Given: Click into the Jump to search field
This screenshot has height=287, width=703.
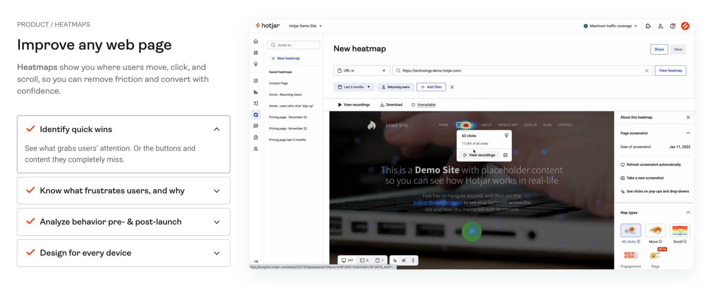Looking at the screenshot, I should pyautogui.click(x=293, y=45).
